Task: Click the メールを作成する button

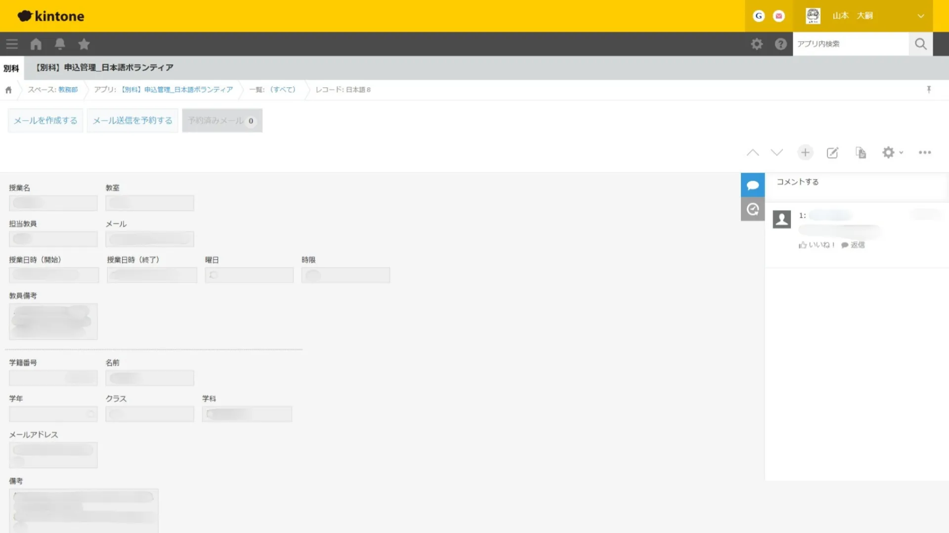Action: tap(45, 120)
